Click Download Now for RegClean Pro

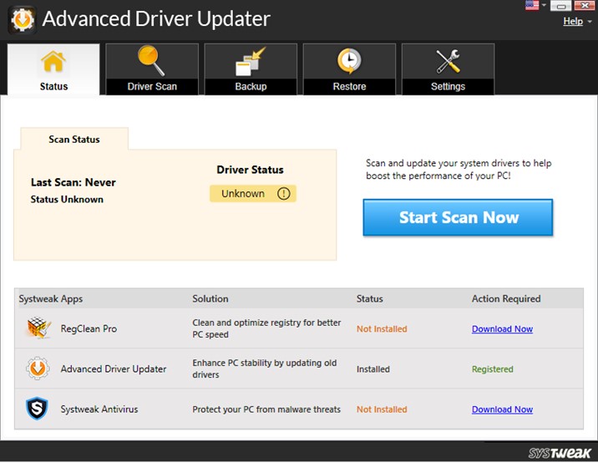coord(502,328)
